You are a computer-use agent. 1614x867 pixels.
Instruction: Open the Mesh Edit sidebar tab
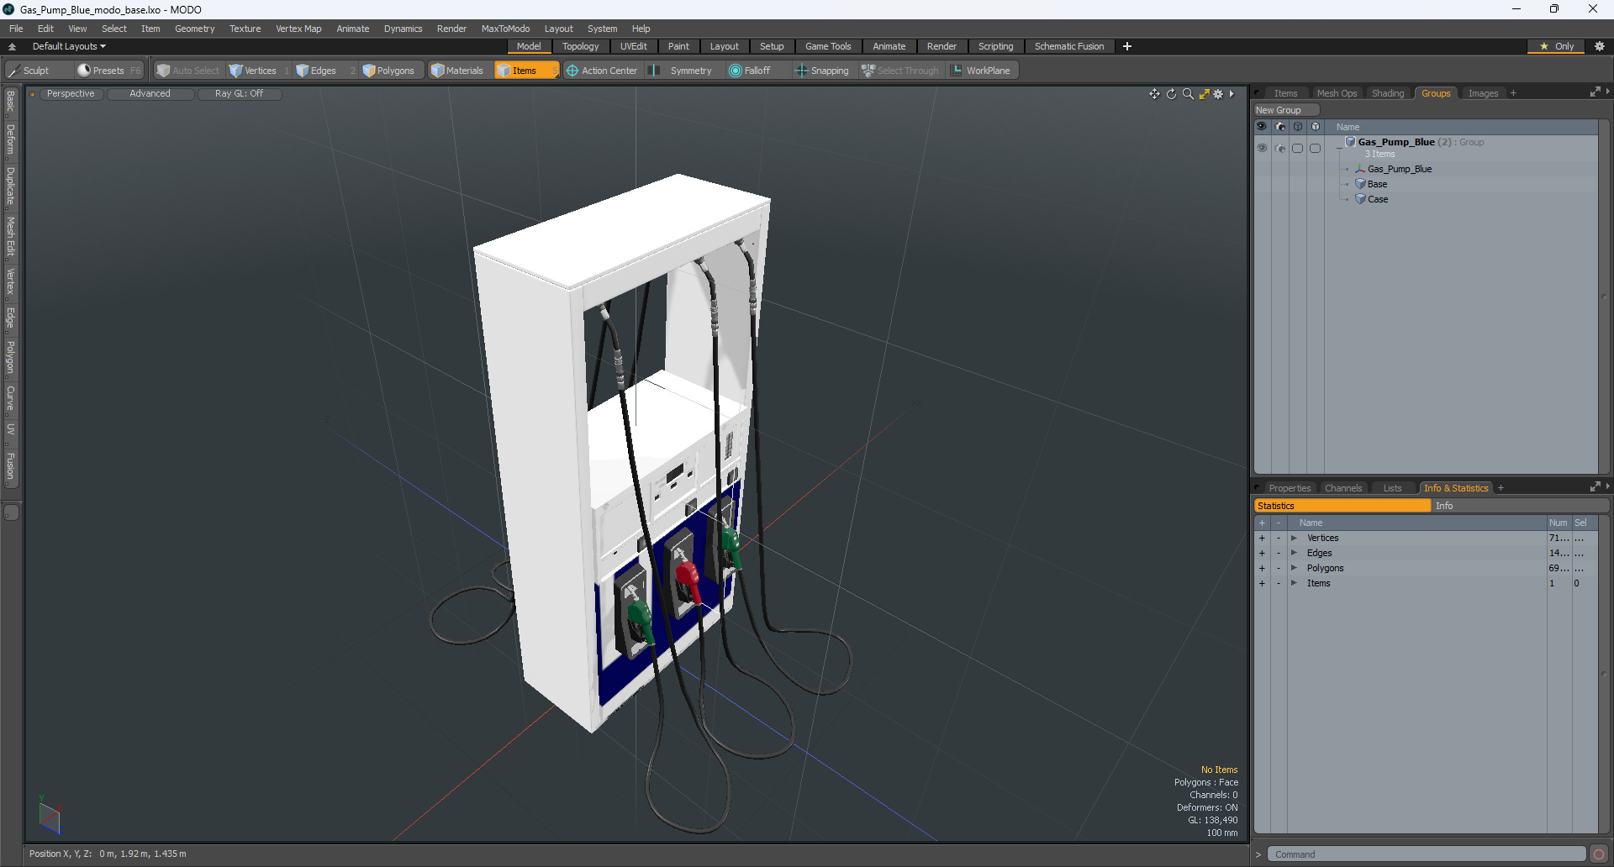point(10,237)
